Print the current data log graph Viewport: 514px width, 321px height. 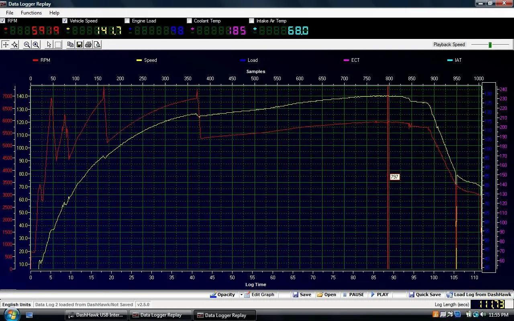pyautogui.click(x=88, y=44)
